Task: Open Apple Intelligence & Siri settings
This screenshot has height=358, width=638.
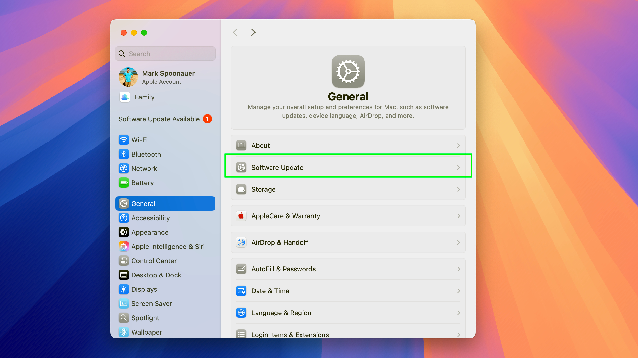Action: [x=168, y=246]
